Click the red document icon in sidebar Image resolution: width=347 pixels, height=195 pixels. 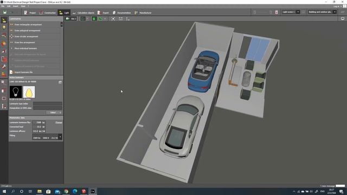4,90
